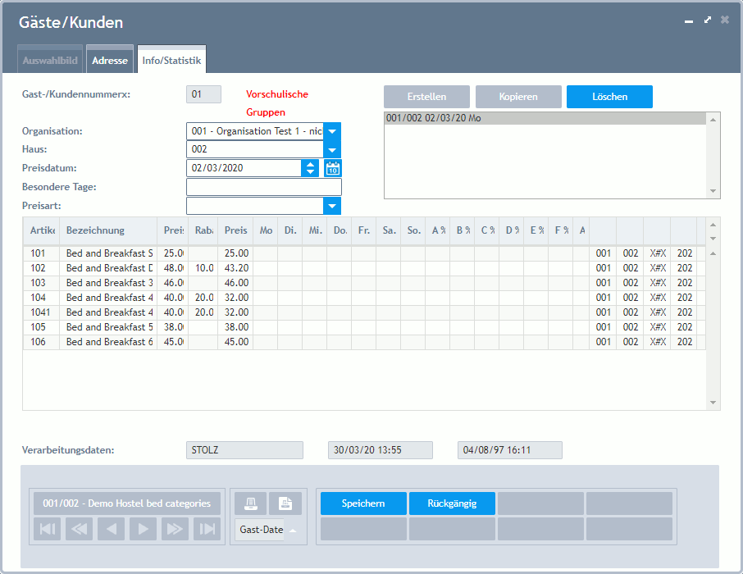The width and height of the screenshot is (743, 574).
Task: Click the Mo column header
Action: (x=266, y=230)
